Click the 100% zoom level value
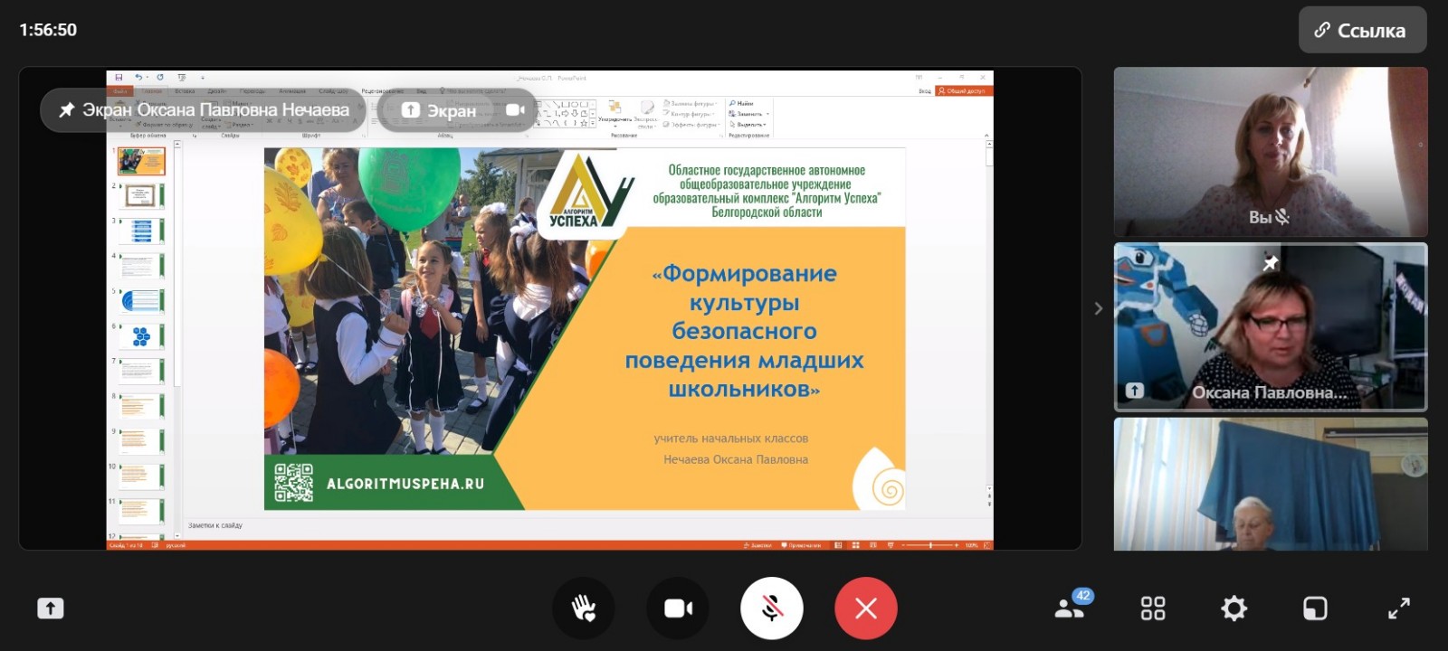The image size is (1448, 651). coord(972,545)
